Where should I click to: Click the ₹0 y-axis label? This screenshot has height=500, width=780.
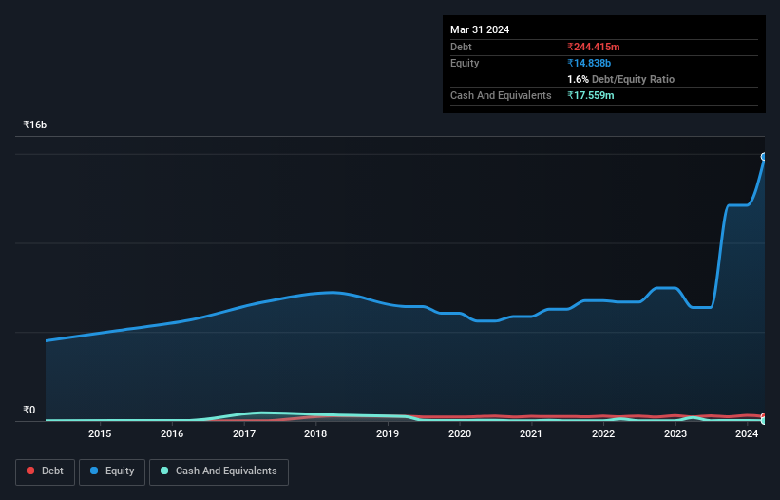[x=29, y=410]
